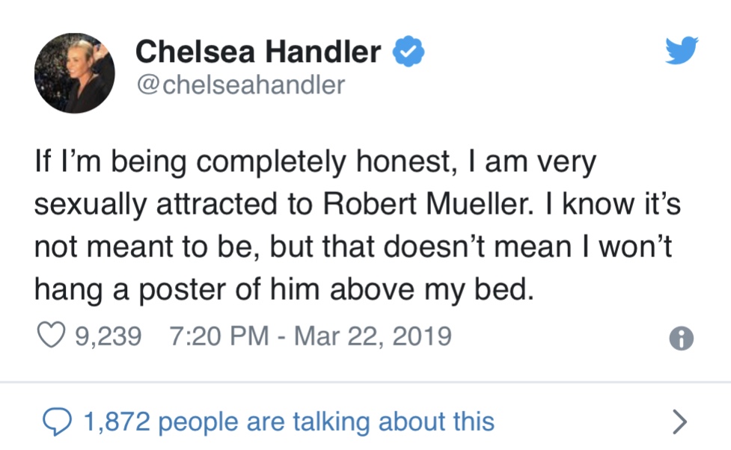Click the speech bubble reply icon

[57, 422]
